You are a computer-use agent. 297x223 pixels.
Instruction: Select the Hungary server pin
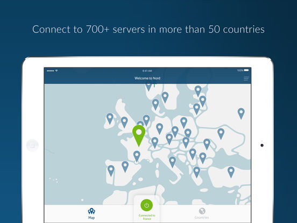186,143
